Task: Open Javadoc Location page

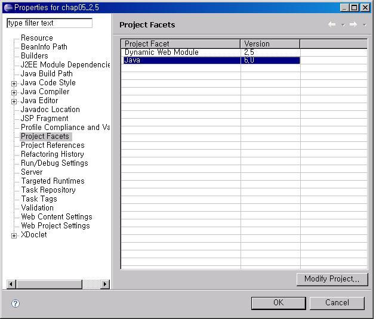Action: point(50,110)
